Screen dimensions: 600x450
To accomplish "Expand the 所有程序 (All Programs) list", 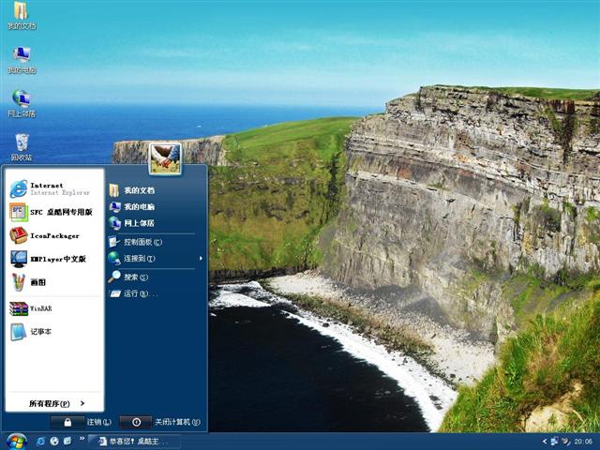I will pyautogui.click(x=54, y=403).
